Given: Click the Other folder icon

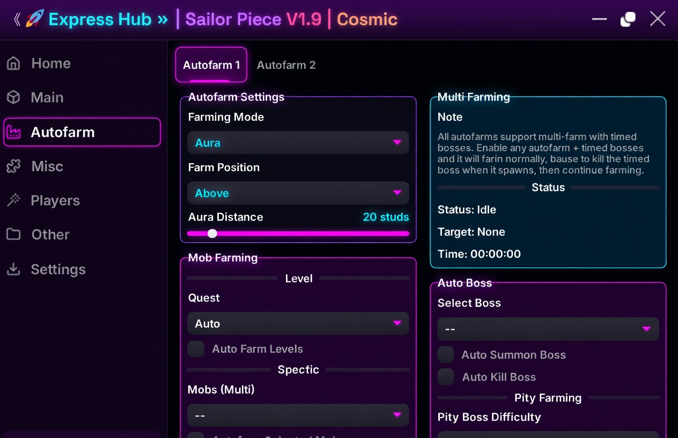Looking at the screenshot, I should [13, 235].
